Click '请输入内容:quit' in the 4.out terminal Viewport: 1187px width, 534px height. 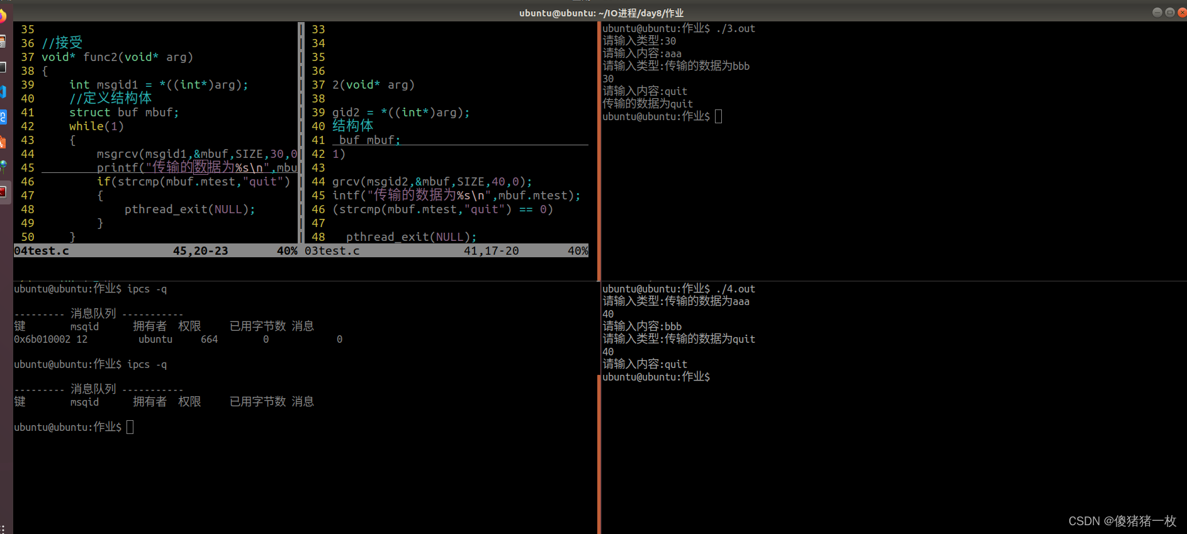click(645, 364)
